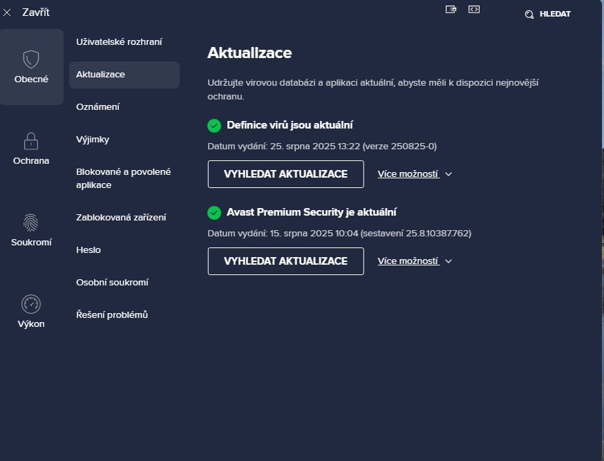Screen dimensions: 604x461
Task: Click the code brackets icon in top bar
Action: coord(474,10)
